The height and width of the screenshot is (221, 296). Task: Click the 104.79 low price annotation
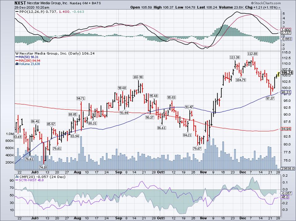(241, 80)
